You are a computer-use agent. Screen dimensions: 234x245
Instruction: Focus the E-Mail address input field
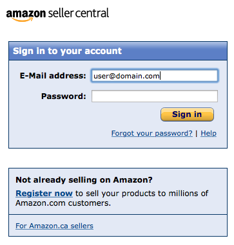click(155, 76)
